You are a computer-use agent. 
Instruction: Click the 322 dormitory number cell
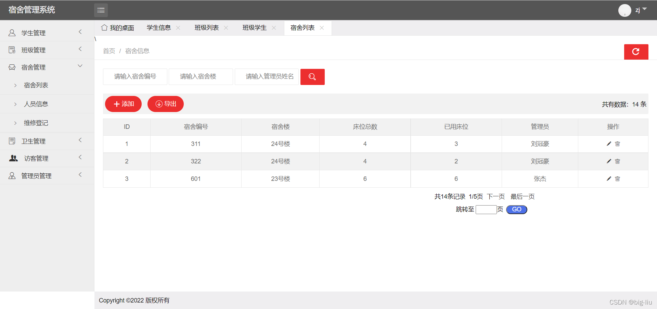[x=196, y=161]
